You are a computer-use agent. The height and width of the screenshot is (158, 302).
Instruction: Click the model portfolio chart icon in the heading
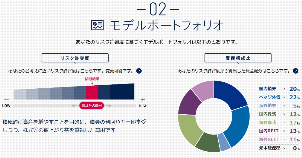[97, 25]
